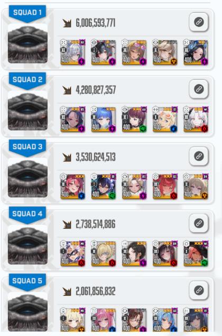The image size is (222, 336).
Task: Copy link for Squad 2
Action: click(x=199, y=89)
